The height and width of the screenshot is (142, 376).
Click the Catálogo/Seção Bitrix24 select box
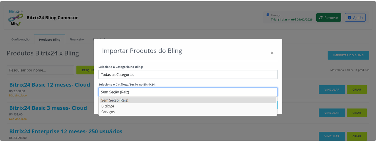click(188, 92)
